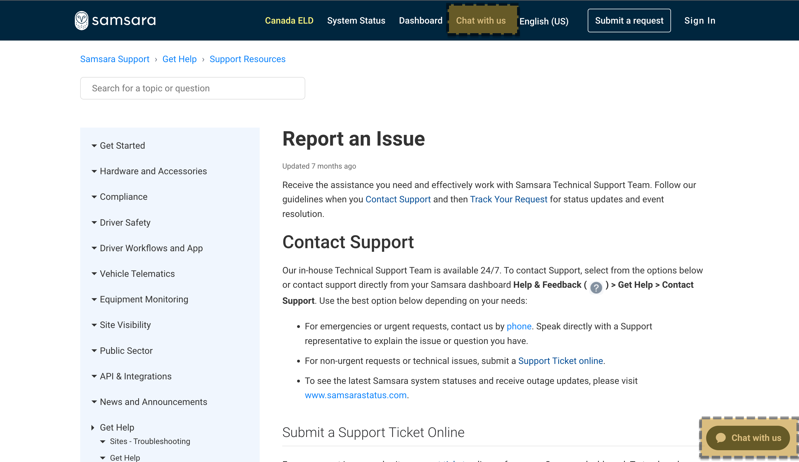Expand the Driver Safety arrow
799x462 pixels.
click(x=94, y=223)
